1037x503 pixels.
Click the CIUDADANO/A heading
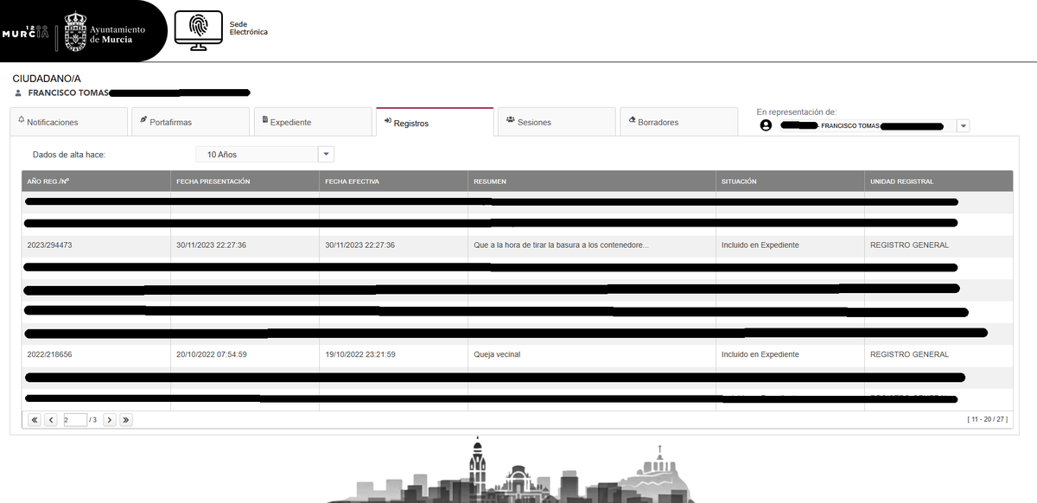47,79
